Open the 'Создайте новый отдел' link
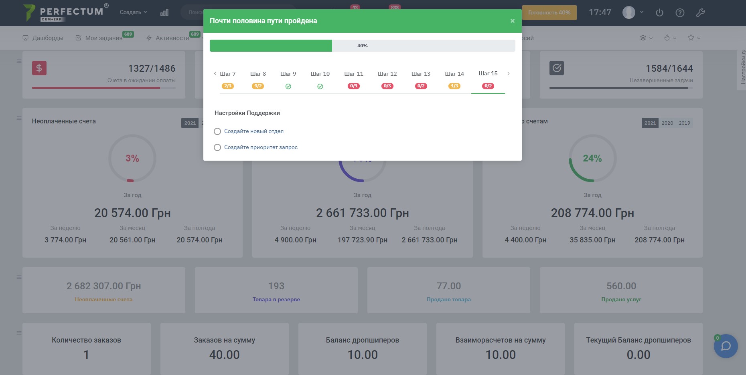This screenshot has height=375, width=746. click(253, 131)
